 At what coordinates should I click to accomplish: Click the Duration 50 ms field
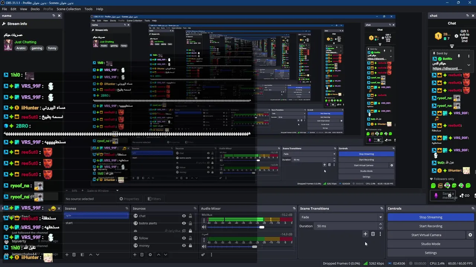pos(347,226)
